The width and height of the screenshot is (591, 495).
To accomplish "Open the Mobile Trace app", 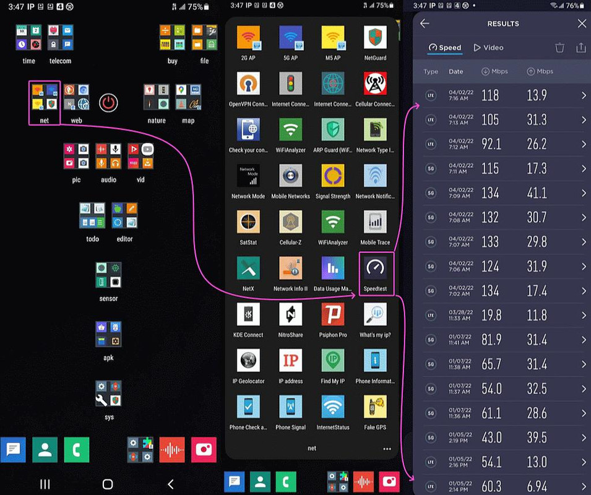I will tap(375, 222).
